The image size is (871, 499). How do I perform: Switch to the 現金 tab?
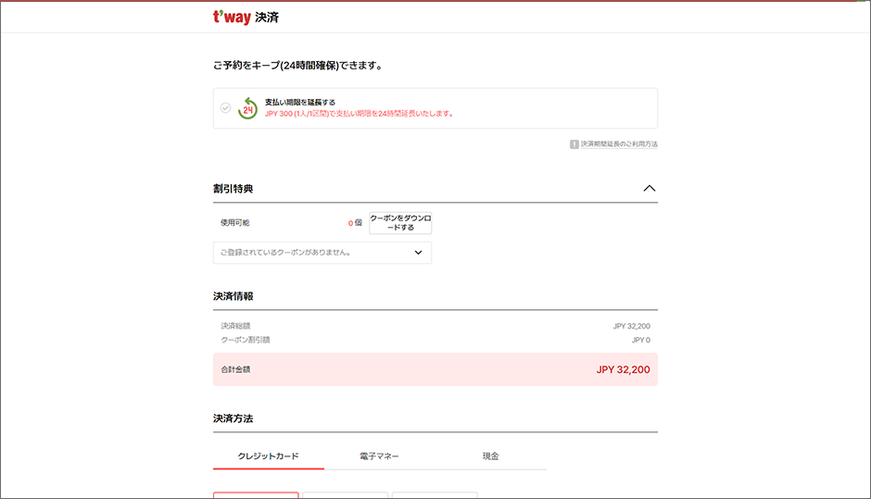pos(490,456)
